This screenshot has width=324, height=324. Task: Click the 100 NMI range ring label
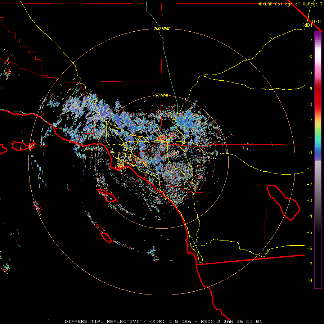tap(162, 28)
